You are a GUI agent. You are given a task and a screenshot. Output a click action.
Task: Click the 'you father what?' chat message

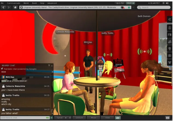pos(10,113)
